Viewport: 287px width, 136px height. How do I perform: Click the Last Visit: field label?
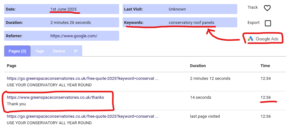[x=133, y=9]
